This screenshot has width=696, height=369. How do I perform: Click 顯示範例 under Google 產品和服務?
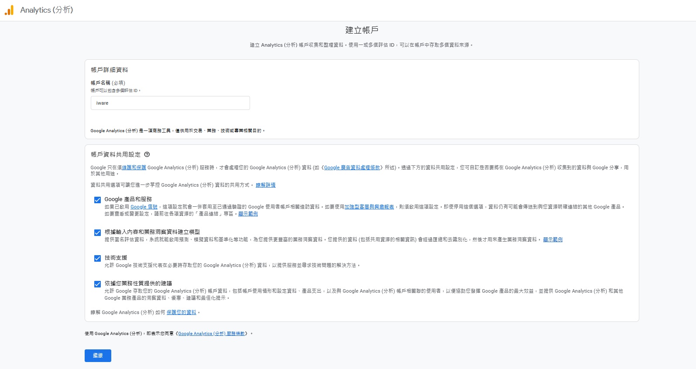tap(248, 214)
